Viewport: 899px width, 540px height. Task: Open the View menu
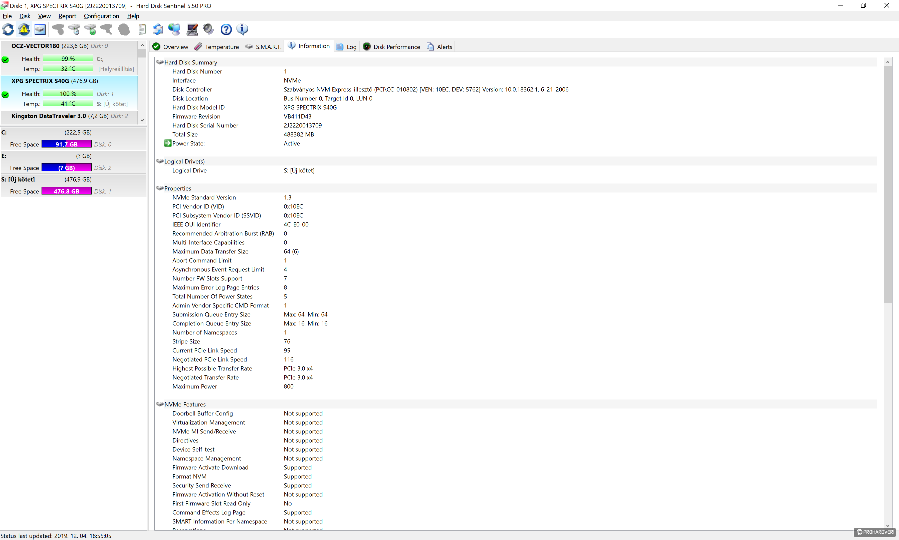[x=44, y=16]
